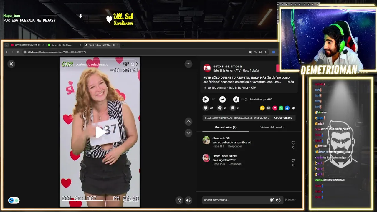
Task: Share the video on WhatsApp
Action: pos(281,108)
